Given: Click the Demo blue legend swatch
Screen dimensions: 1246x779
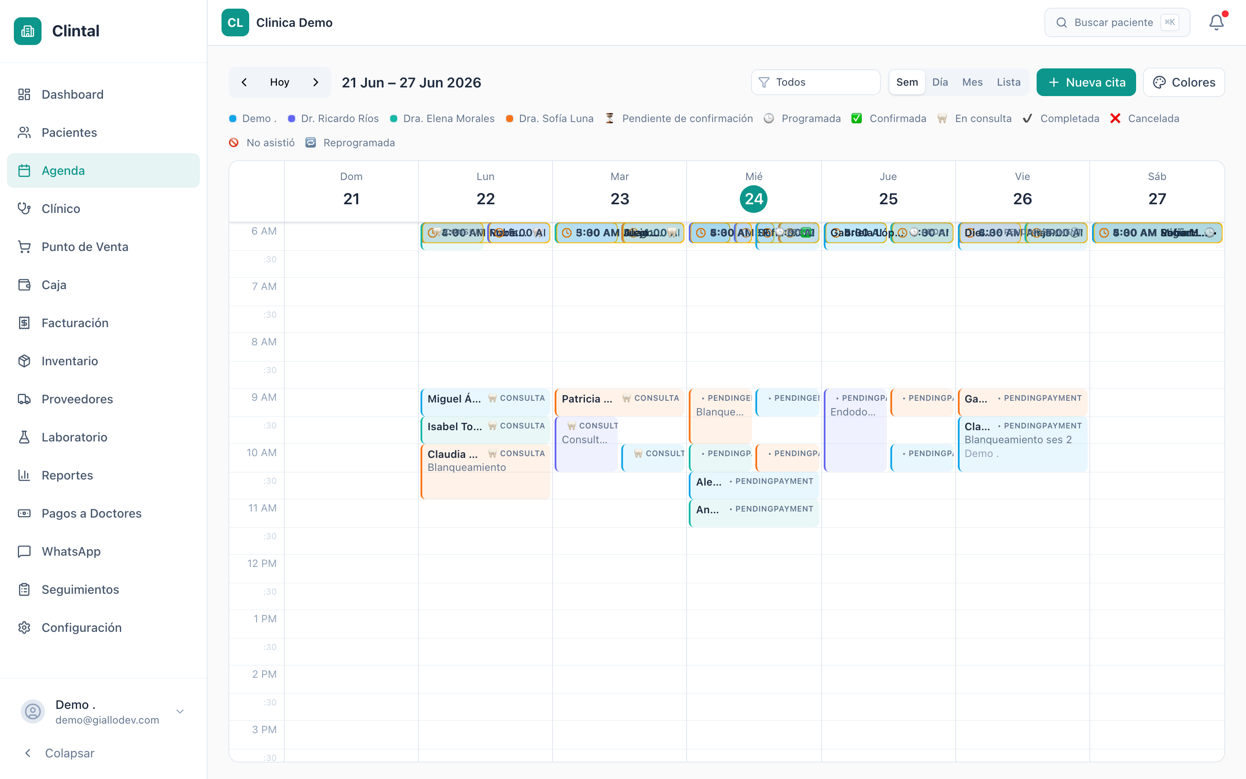Looking at the screenshot, I should coord(233,119).
